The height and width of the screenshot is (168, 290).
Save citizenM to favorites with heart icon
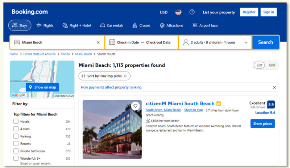135,106
